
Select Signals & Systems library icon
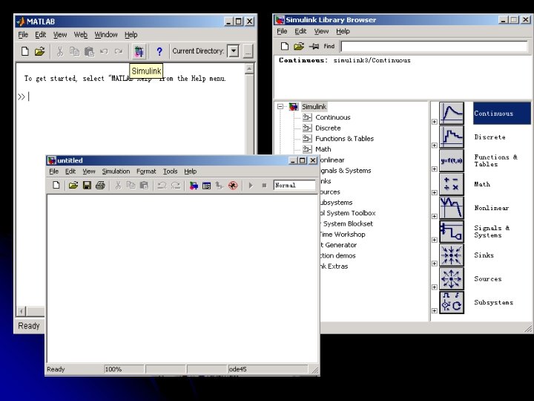[x=451, y=231]
